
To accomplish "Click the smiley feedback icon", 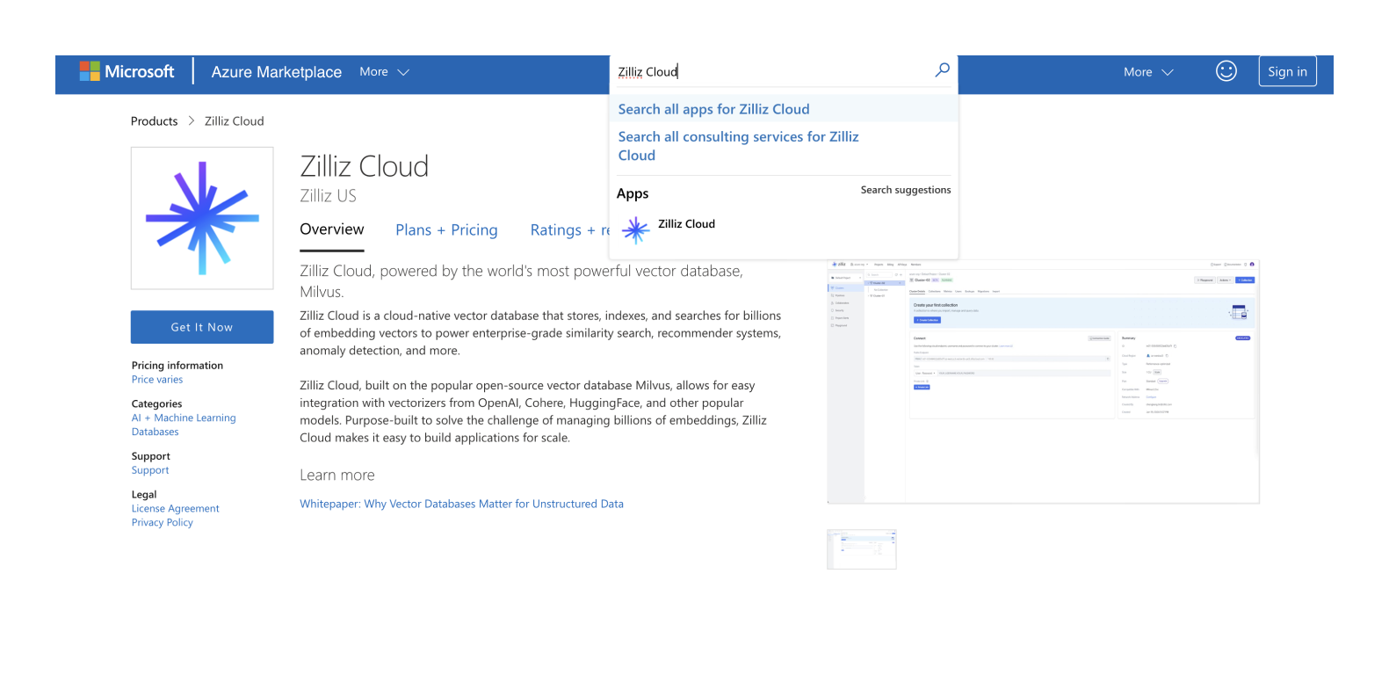I will [x=1226, y=71].
